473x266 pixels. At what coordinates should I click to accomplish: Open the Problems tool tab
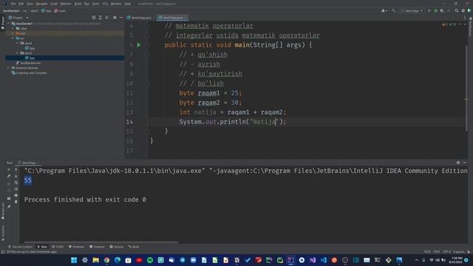[77, 247]
